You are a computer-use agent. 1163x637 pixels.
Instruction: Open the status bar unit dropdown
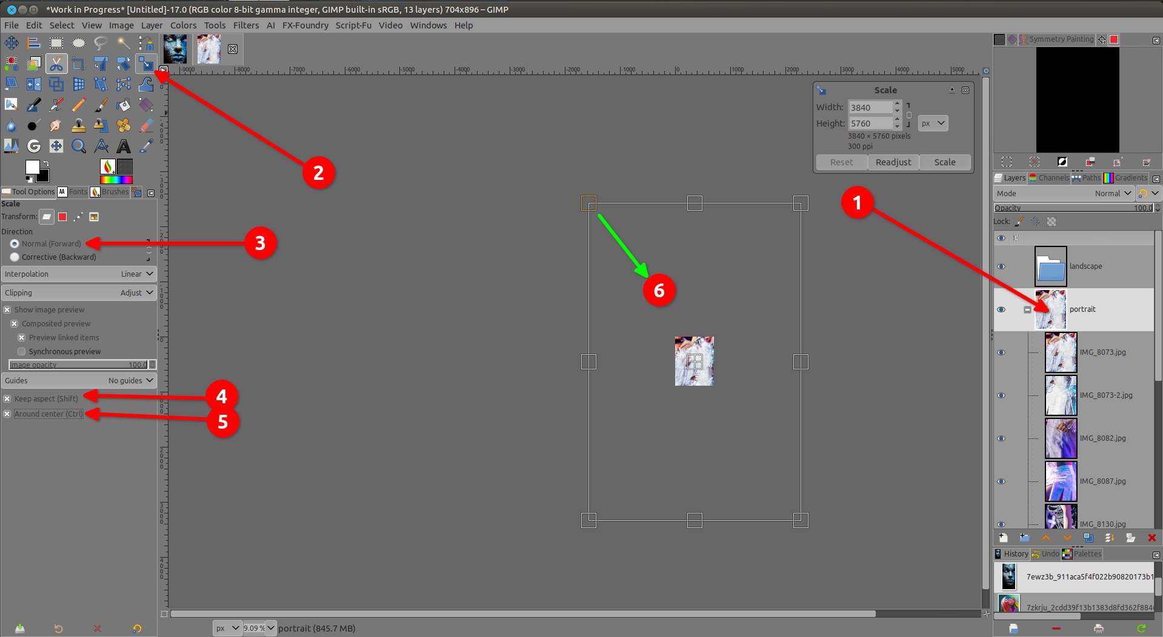click(x=228, y=628)
